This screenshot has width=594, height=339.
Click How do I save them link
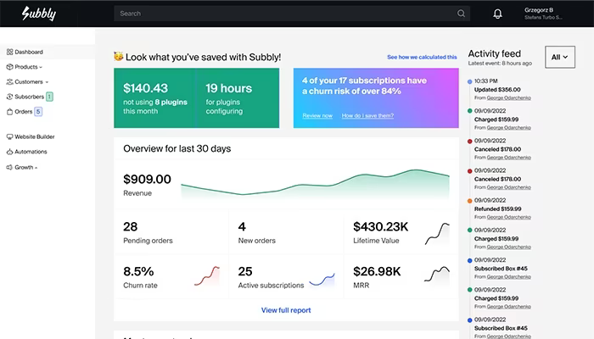pyautogui.click(x=367, y=116)
